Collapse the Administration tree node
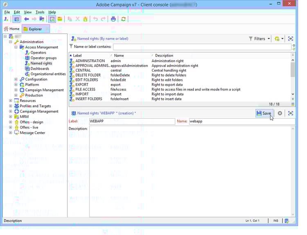 pyautogui.click(x=11, y=42)
